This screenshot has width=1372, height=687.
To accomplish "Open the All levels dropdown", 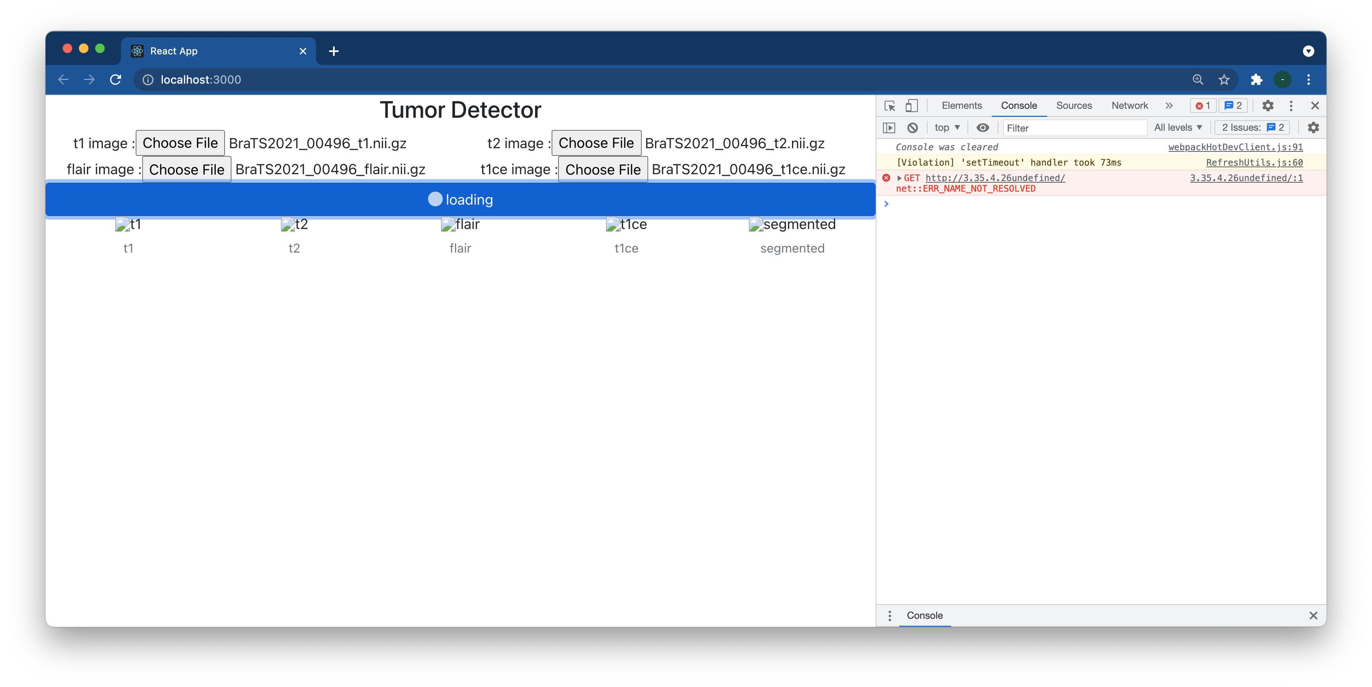I will (x=1177, y=128).
